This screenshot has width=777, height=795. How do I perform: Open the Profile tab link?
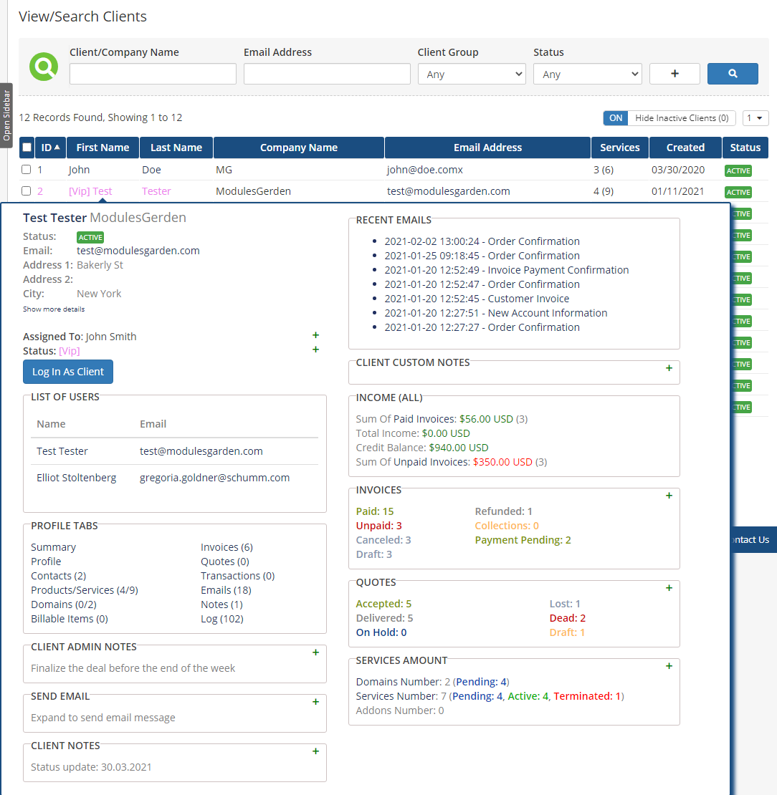[46, 562]
